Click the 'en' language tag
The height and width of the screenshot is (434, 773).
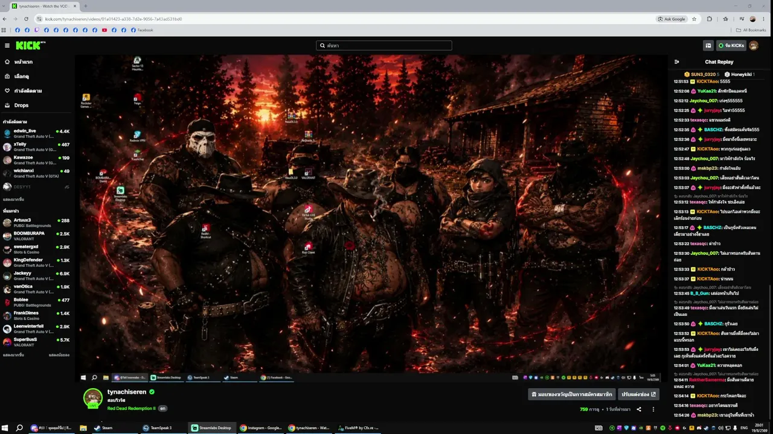coord(162,408)
